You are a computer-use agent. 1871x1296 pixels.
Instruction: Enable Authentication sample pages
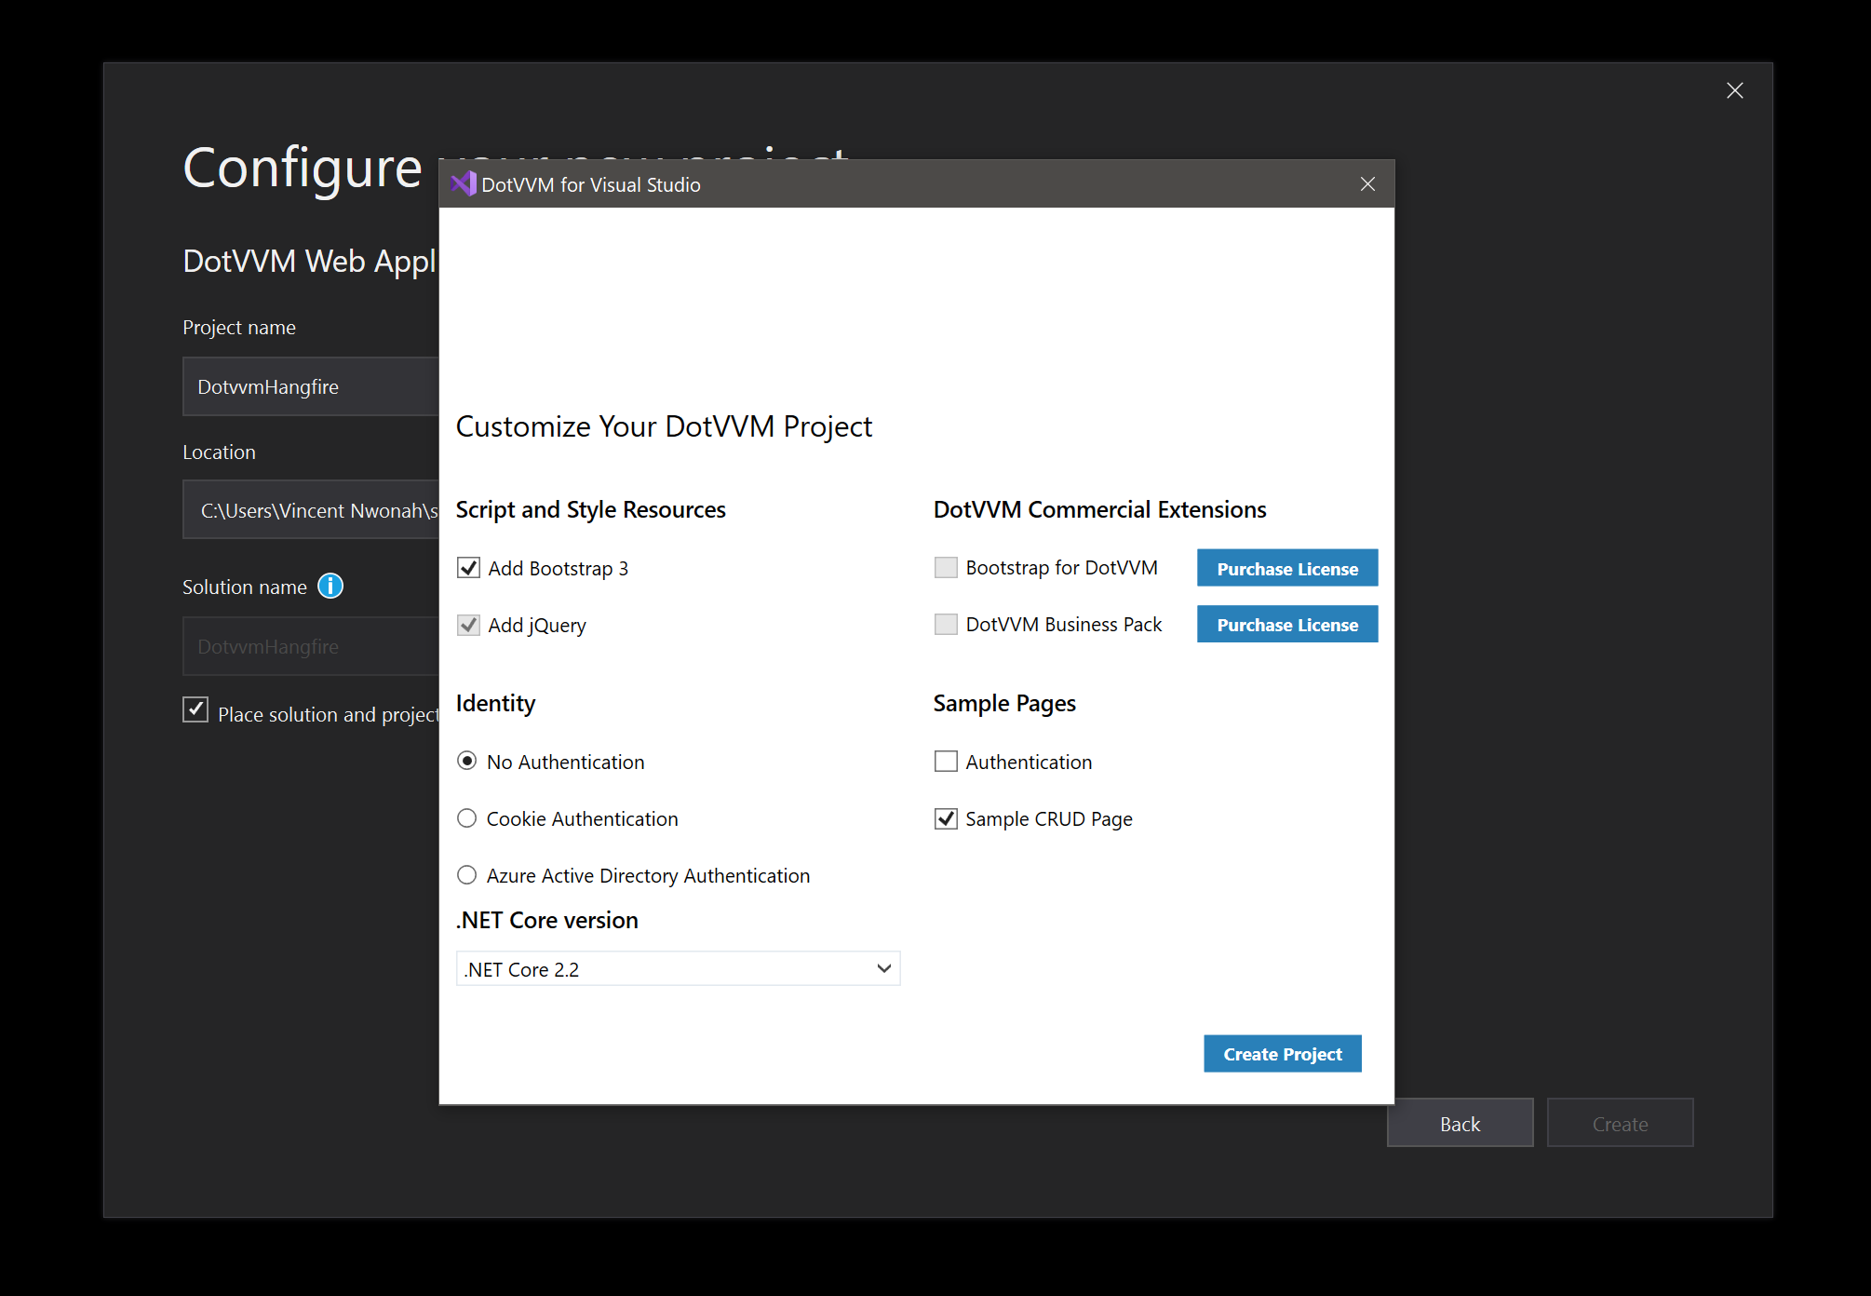[x=945, y=761]
